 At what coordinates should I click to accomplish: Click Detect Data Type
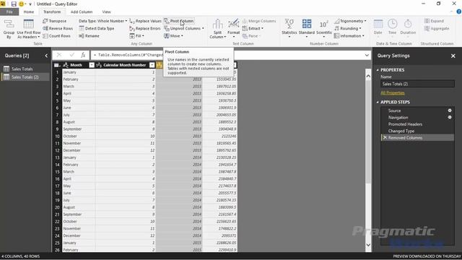(96, 28)
